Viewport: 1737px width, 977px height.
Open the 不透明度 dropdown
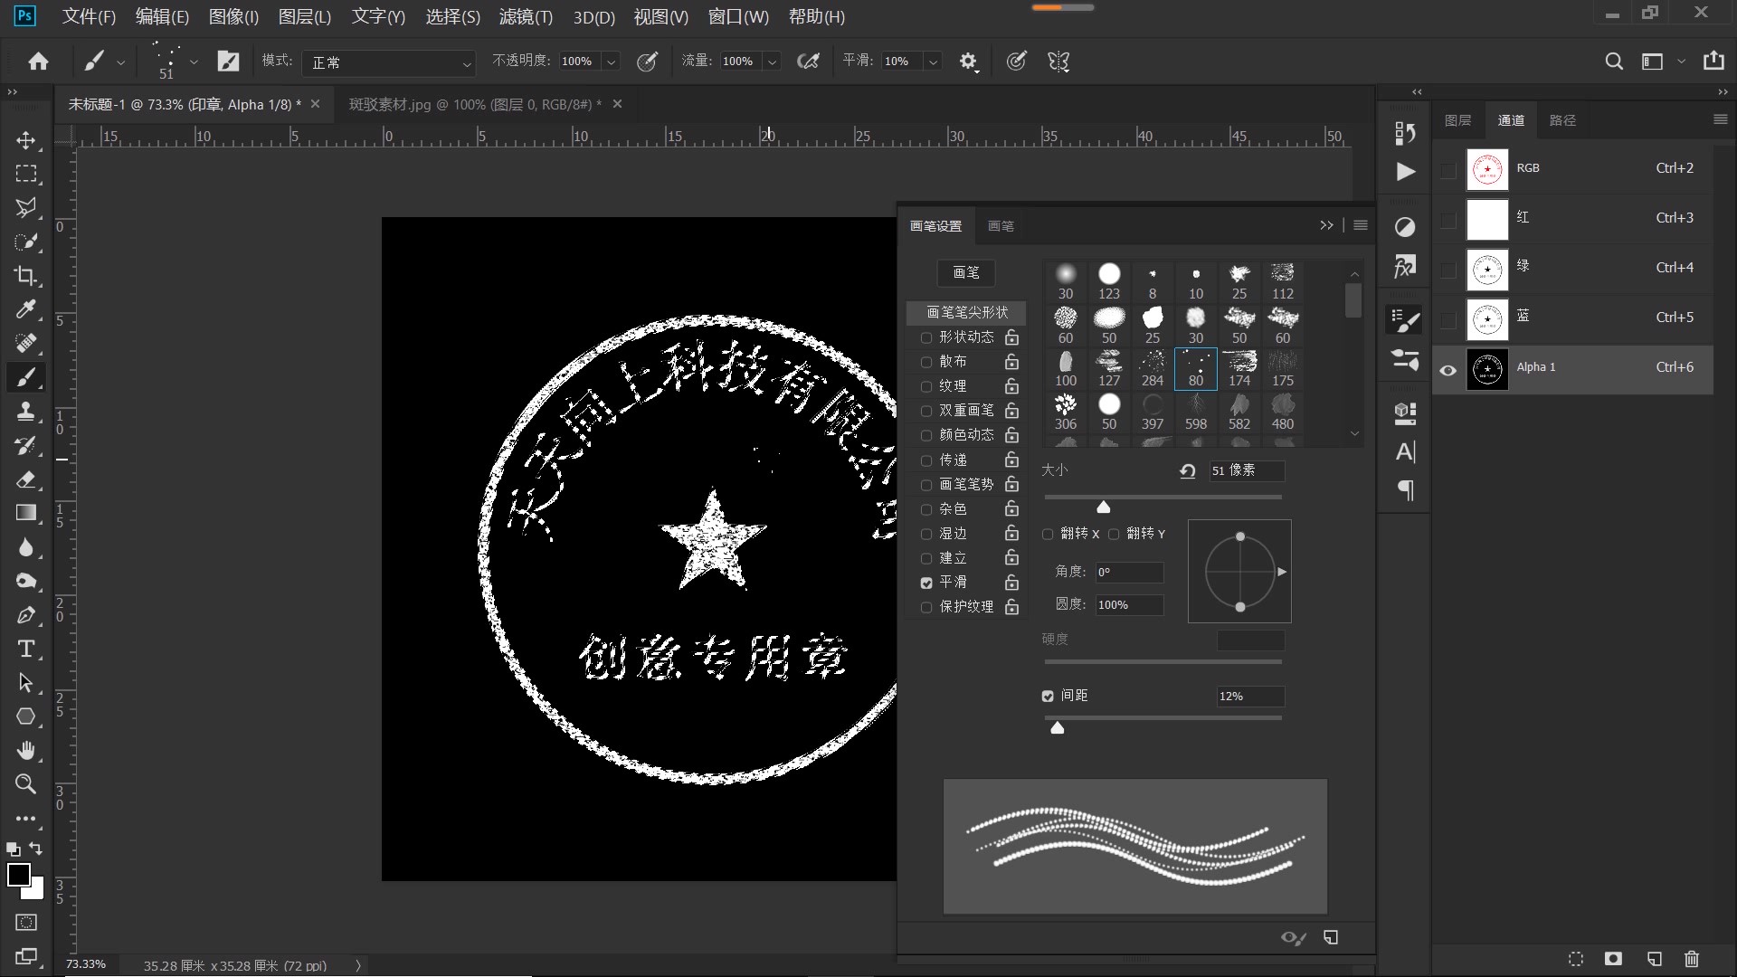(612, 62)
